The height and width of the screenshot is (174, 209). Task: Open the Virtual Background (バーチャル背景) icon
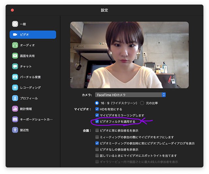(x=15, y=77)
